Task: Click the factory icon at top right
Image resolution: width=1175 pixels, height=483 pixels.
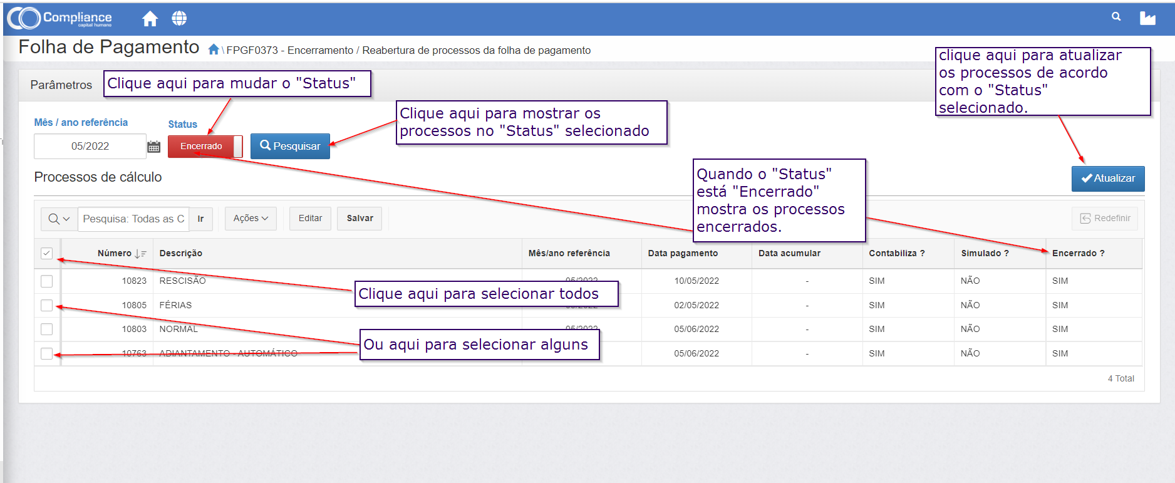Action: [x=1147, y=18]
